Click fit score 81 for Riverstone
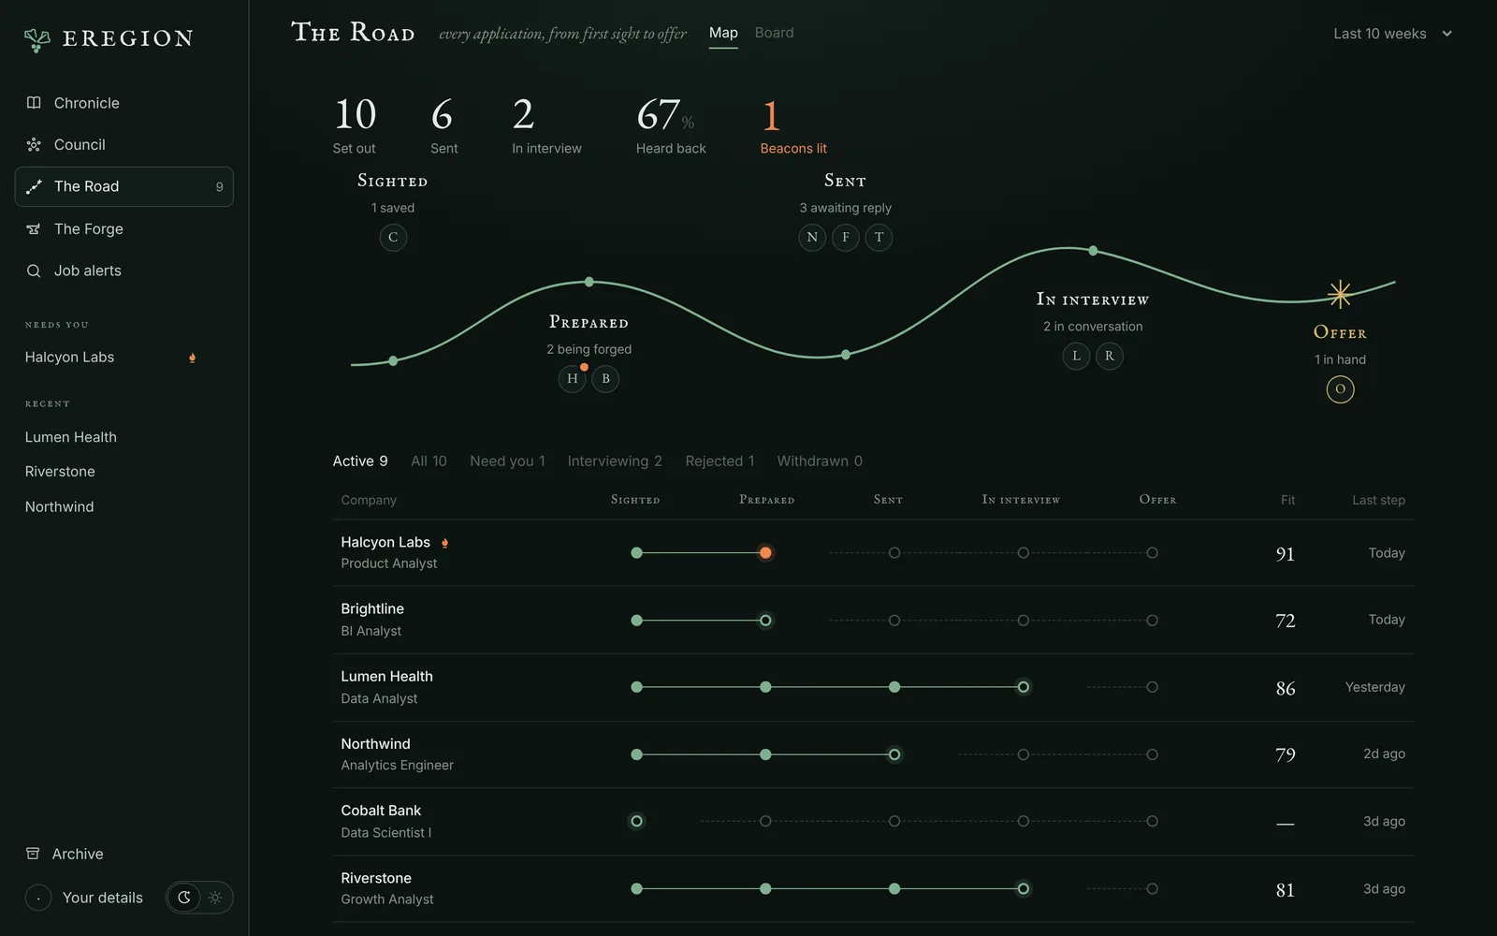Screen dimensions: 1497x936 click(1286, 890)
